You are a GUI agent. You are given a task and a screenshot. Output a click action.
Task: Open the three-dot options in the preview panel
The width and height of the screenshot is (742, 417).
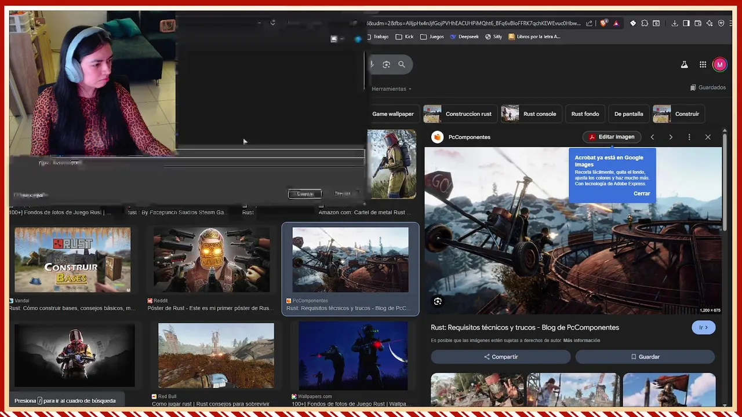689,137
